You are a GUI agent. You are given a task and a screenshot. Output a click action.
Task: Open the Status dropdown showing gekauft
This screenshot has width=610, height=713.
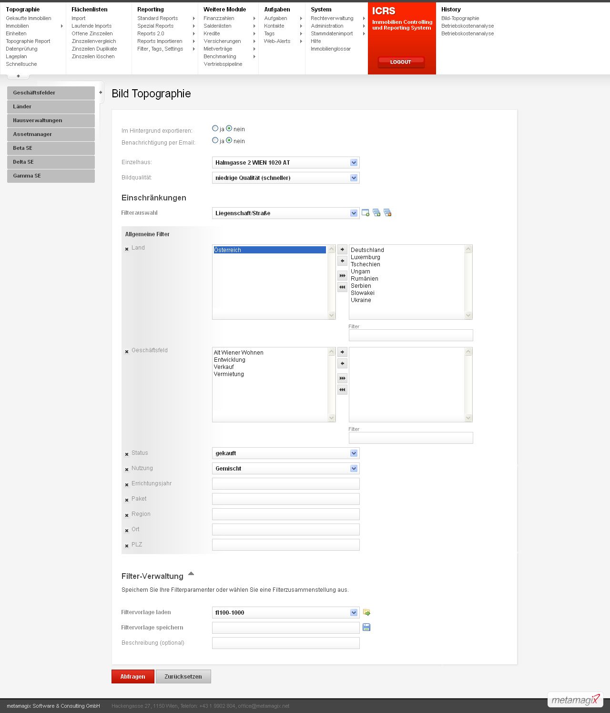point(285,453)
